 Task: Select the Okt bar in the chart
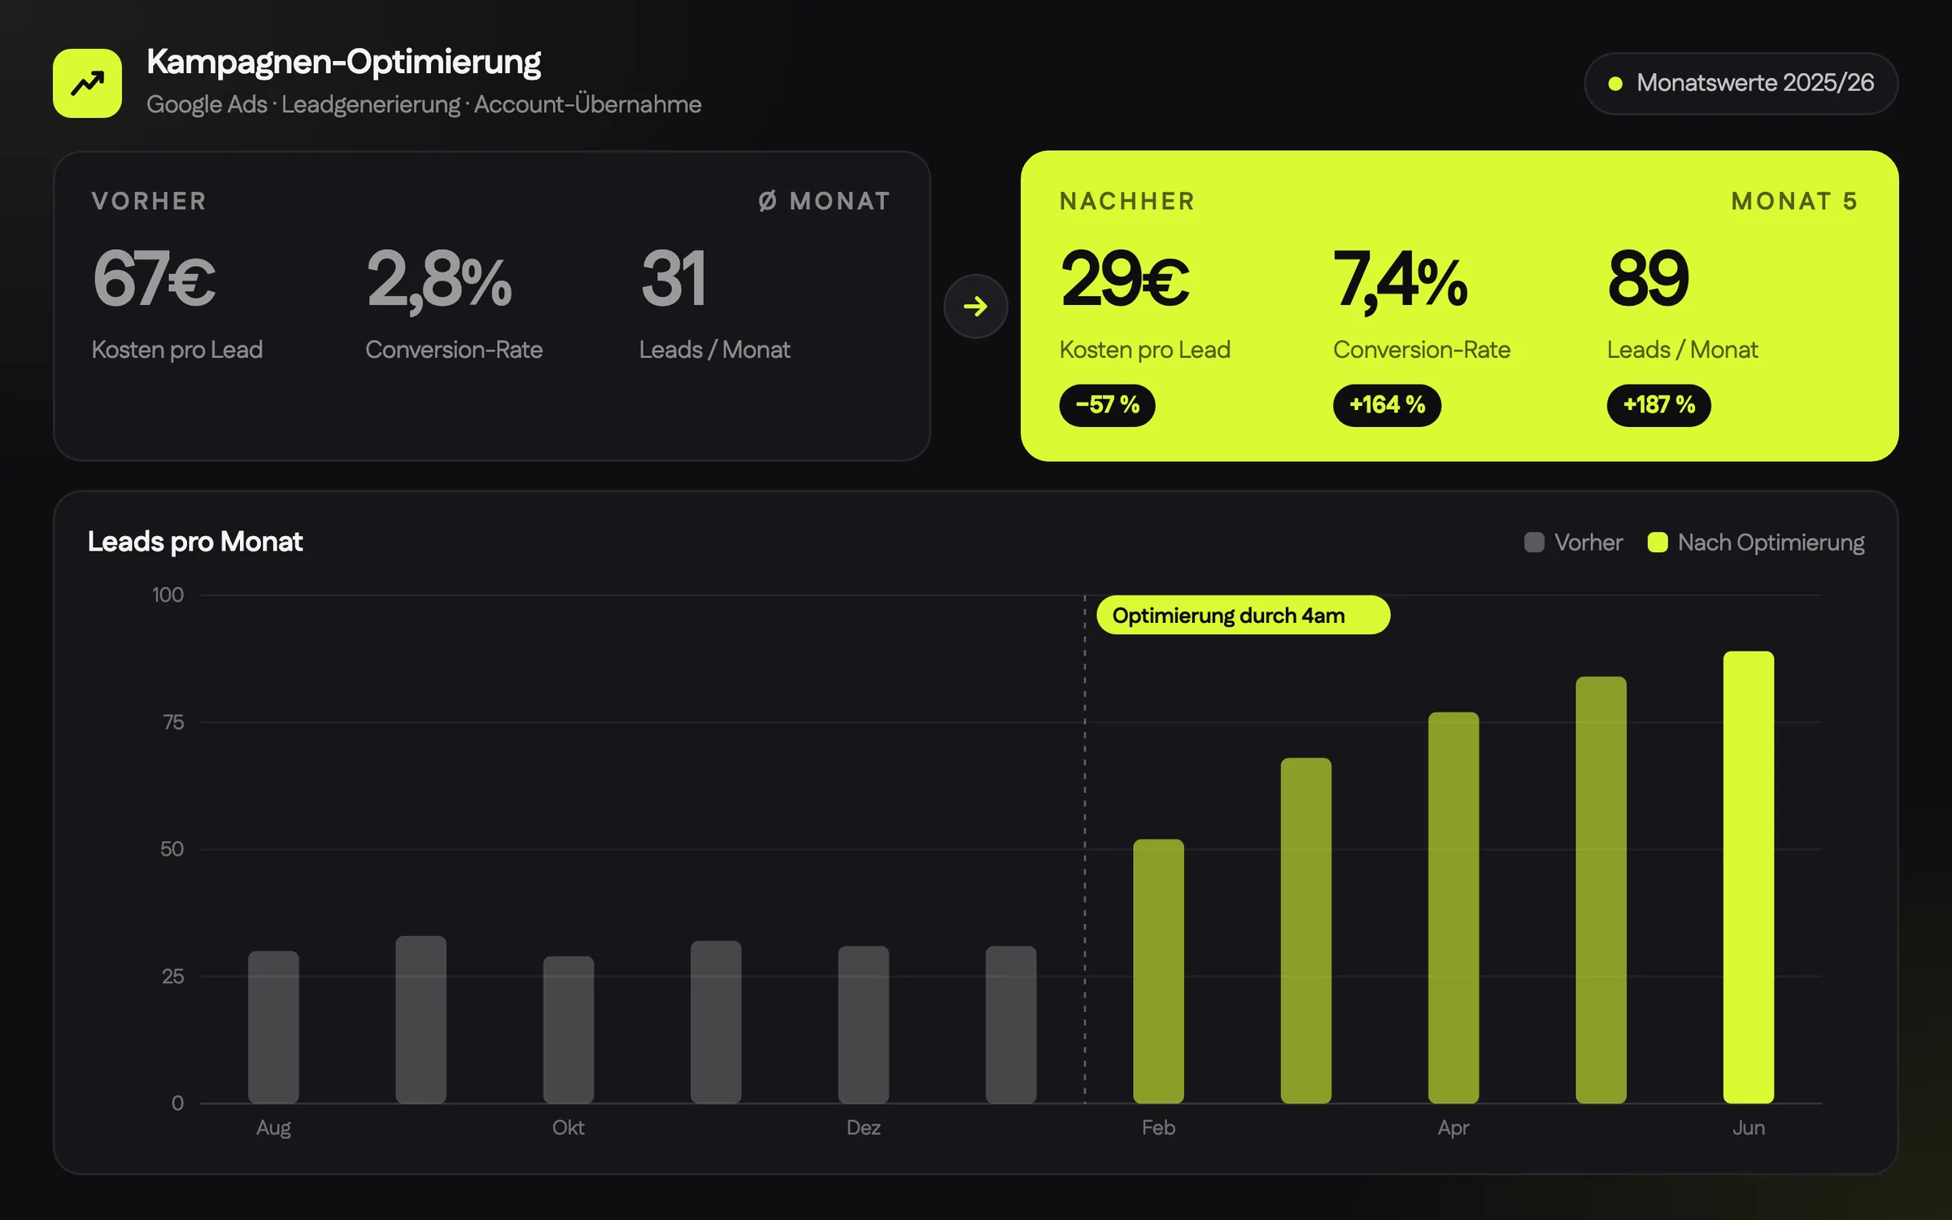(569, 1030)
